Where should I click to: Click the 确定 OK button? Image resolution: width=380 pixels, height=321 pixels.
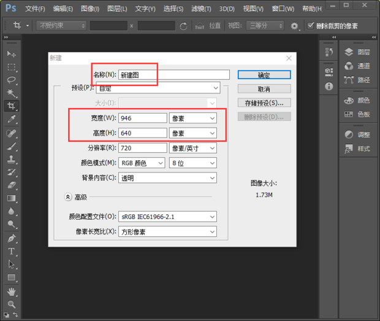(264, 75)
